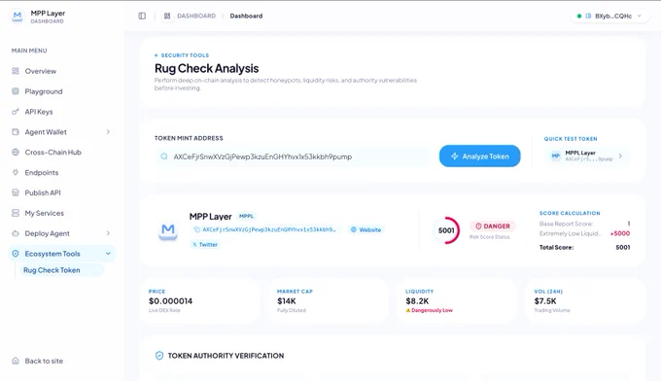Click the Cross-Chain Hub globe icon
661x381 pixels.
tap(16, 153)
